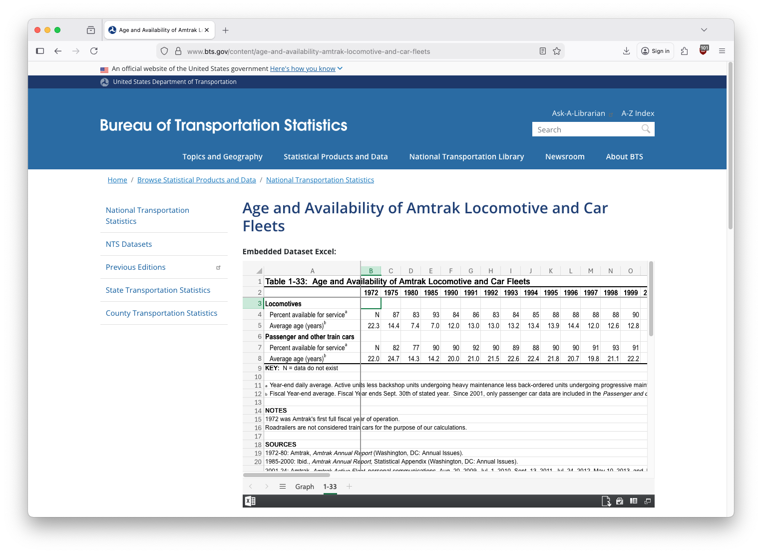Switch to the Graph sheet tab

305,487
